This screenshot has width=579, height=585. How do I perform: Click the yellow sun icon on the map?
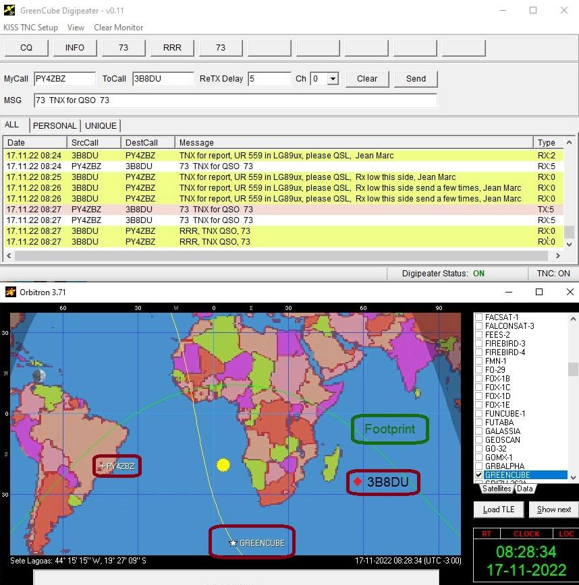(x=223, y=465)
